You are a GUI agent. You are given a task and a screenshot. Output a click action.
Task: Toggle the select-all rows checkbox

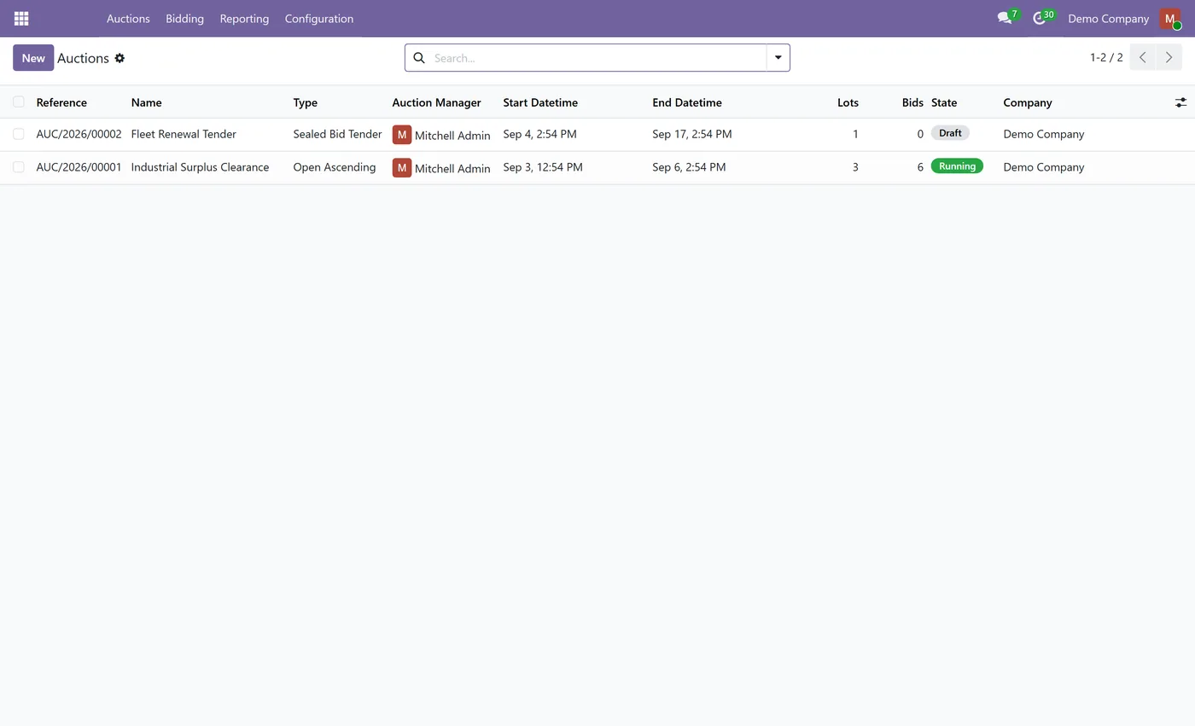coord(18,102)
